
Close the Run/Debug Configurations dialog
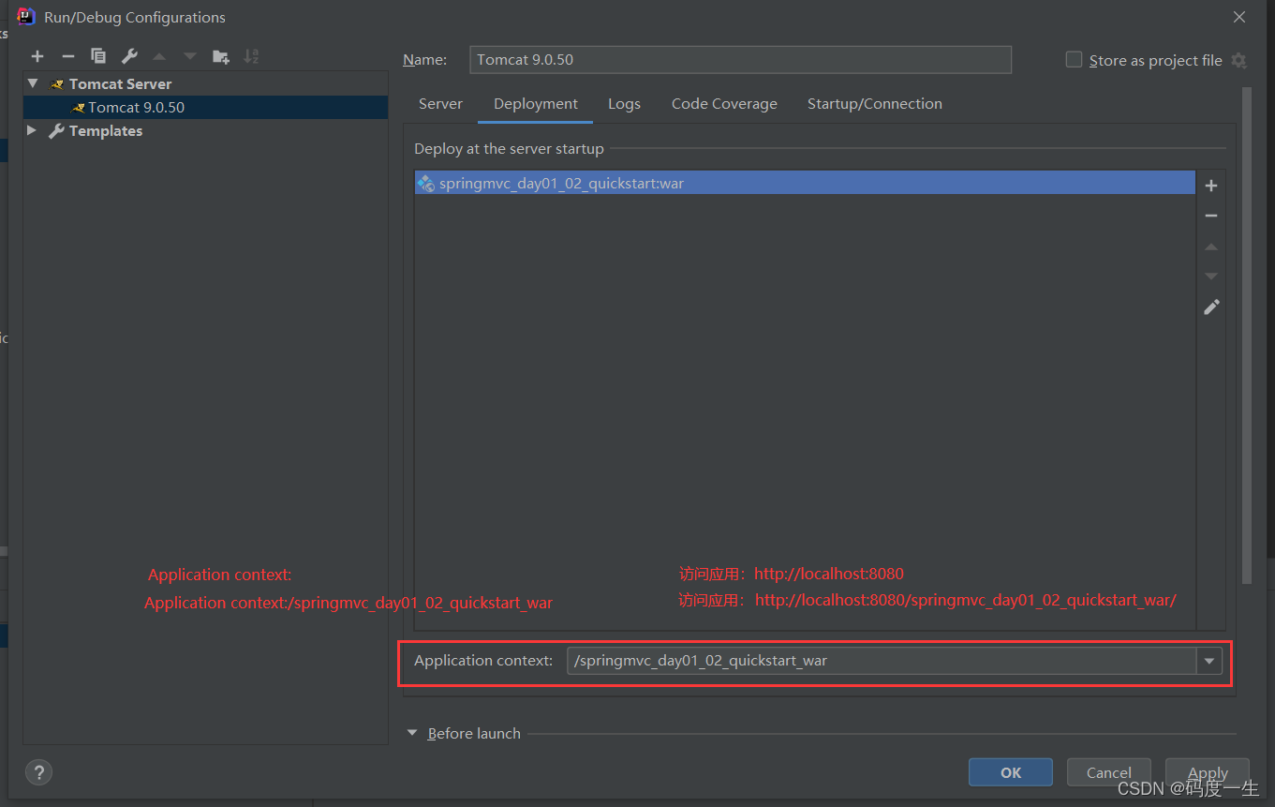tap(1238, 17)
